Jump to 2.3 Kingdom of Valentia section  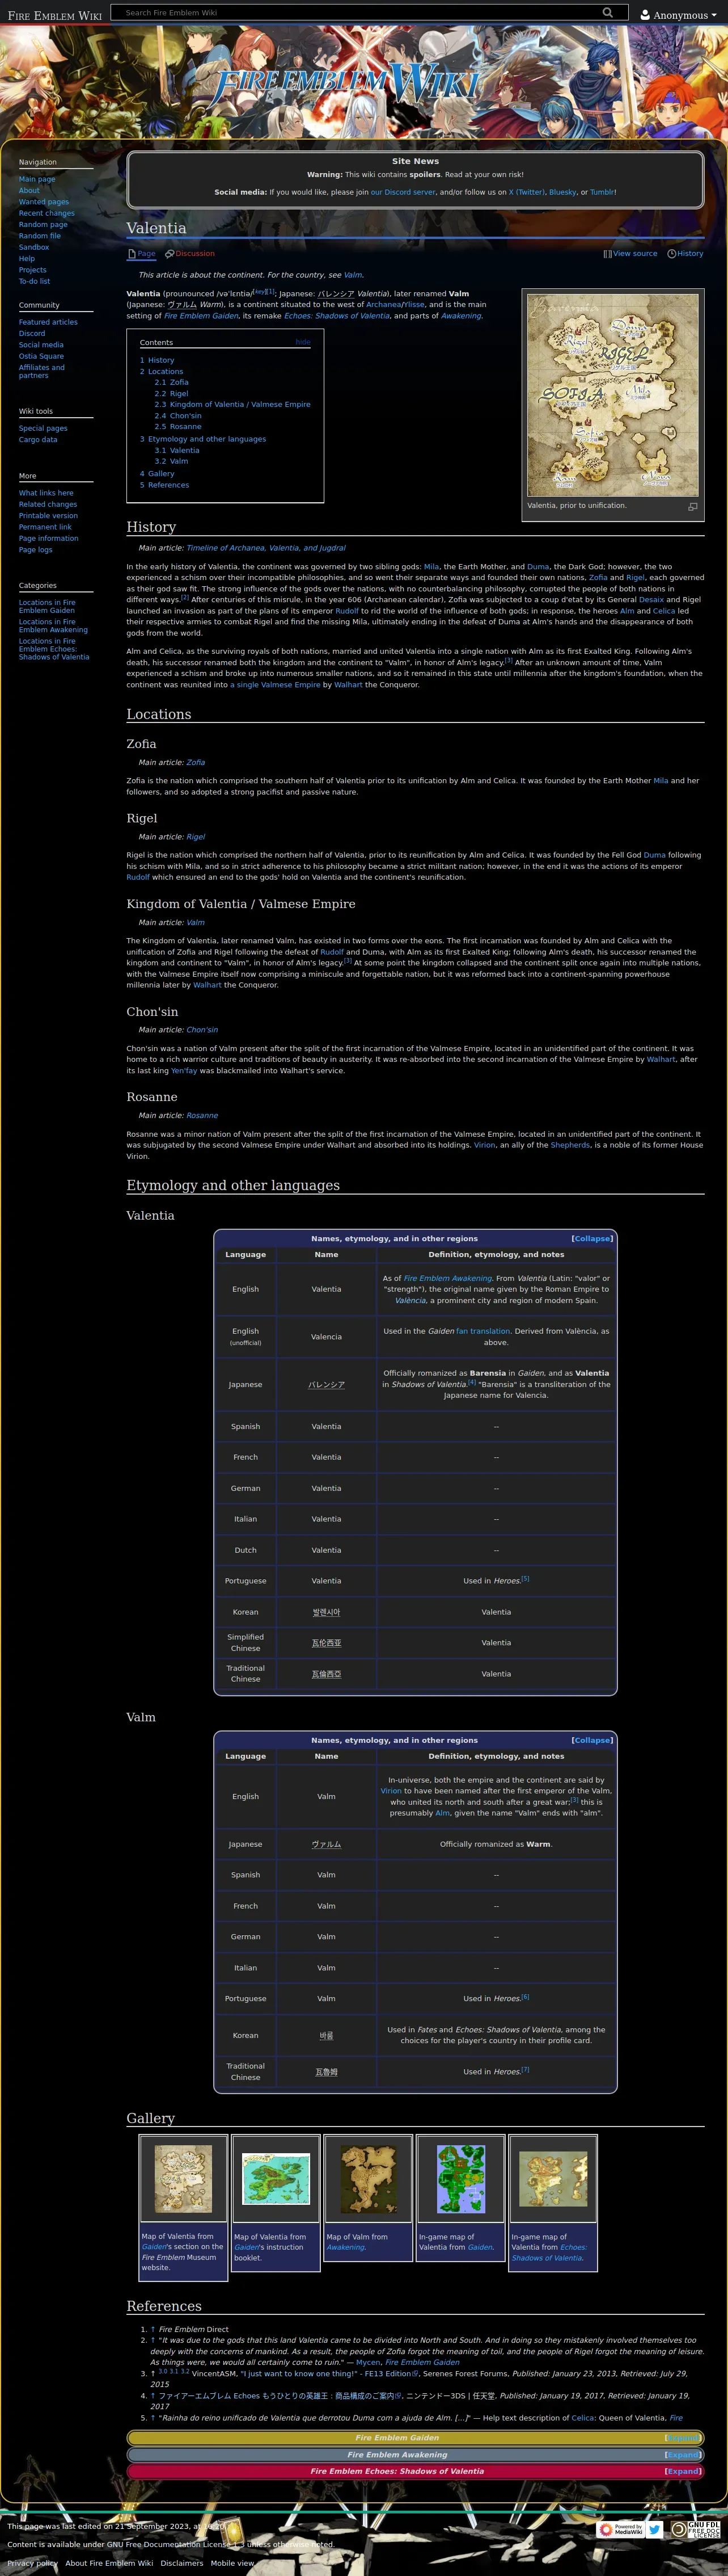coord(232,404)
